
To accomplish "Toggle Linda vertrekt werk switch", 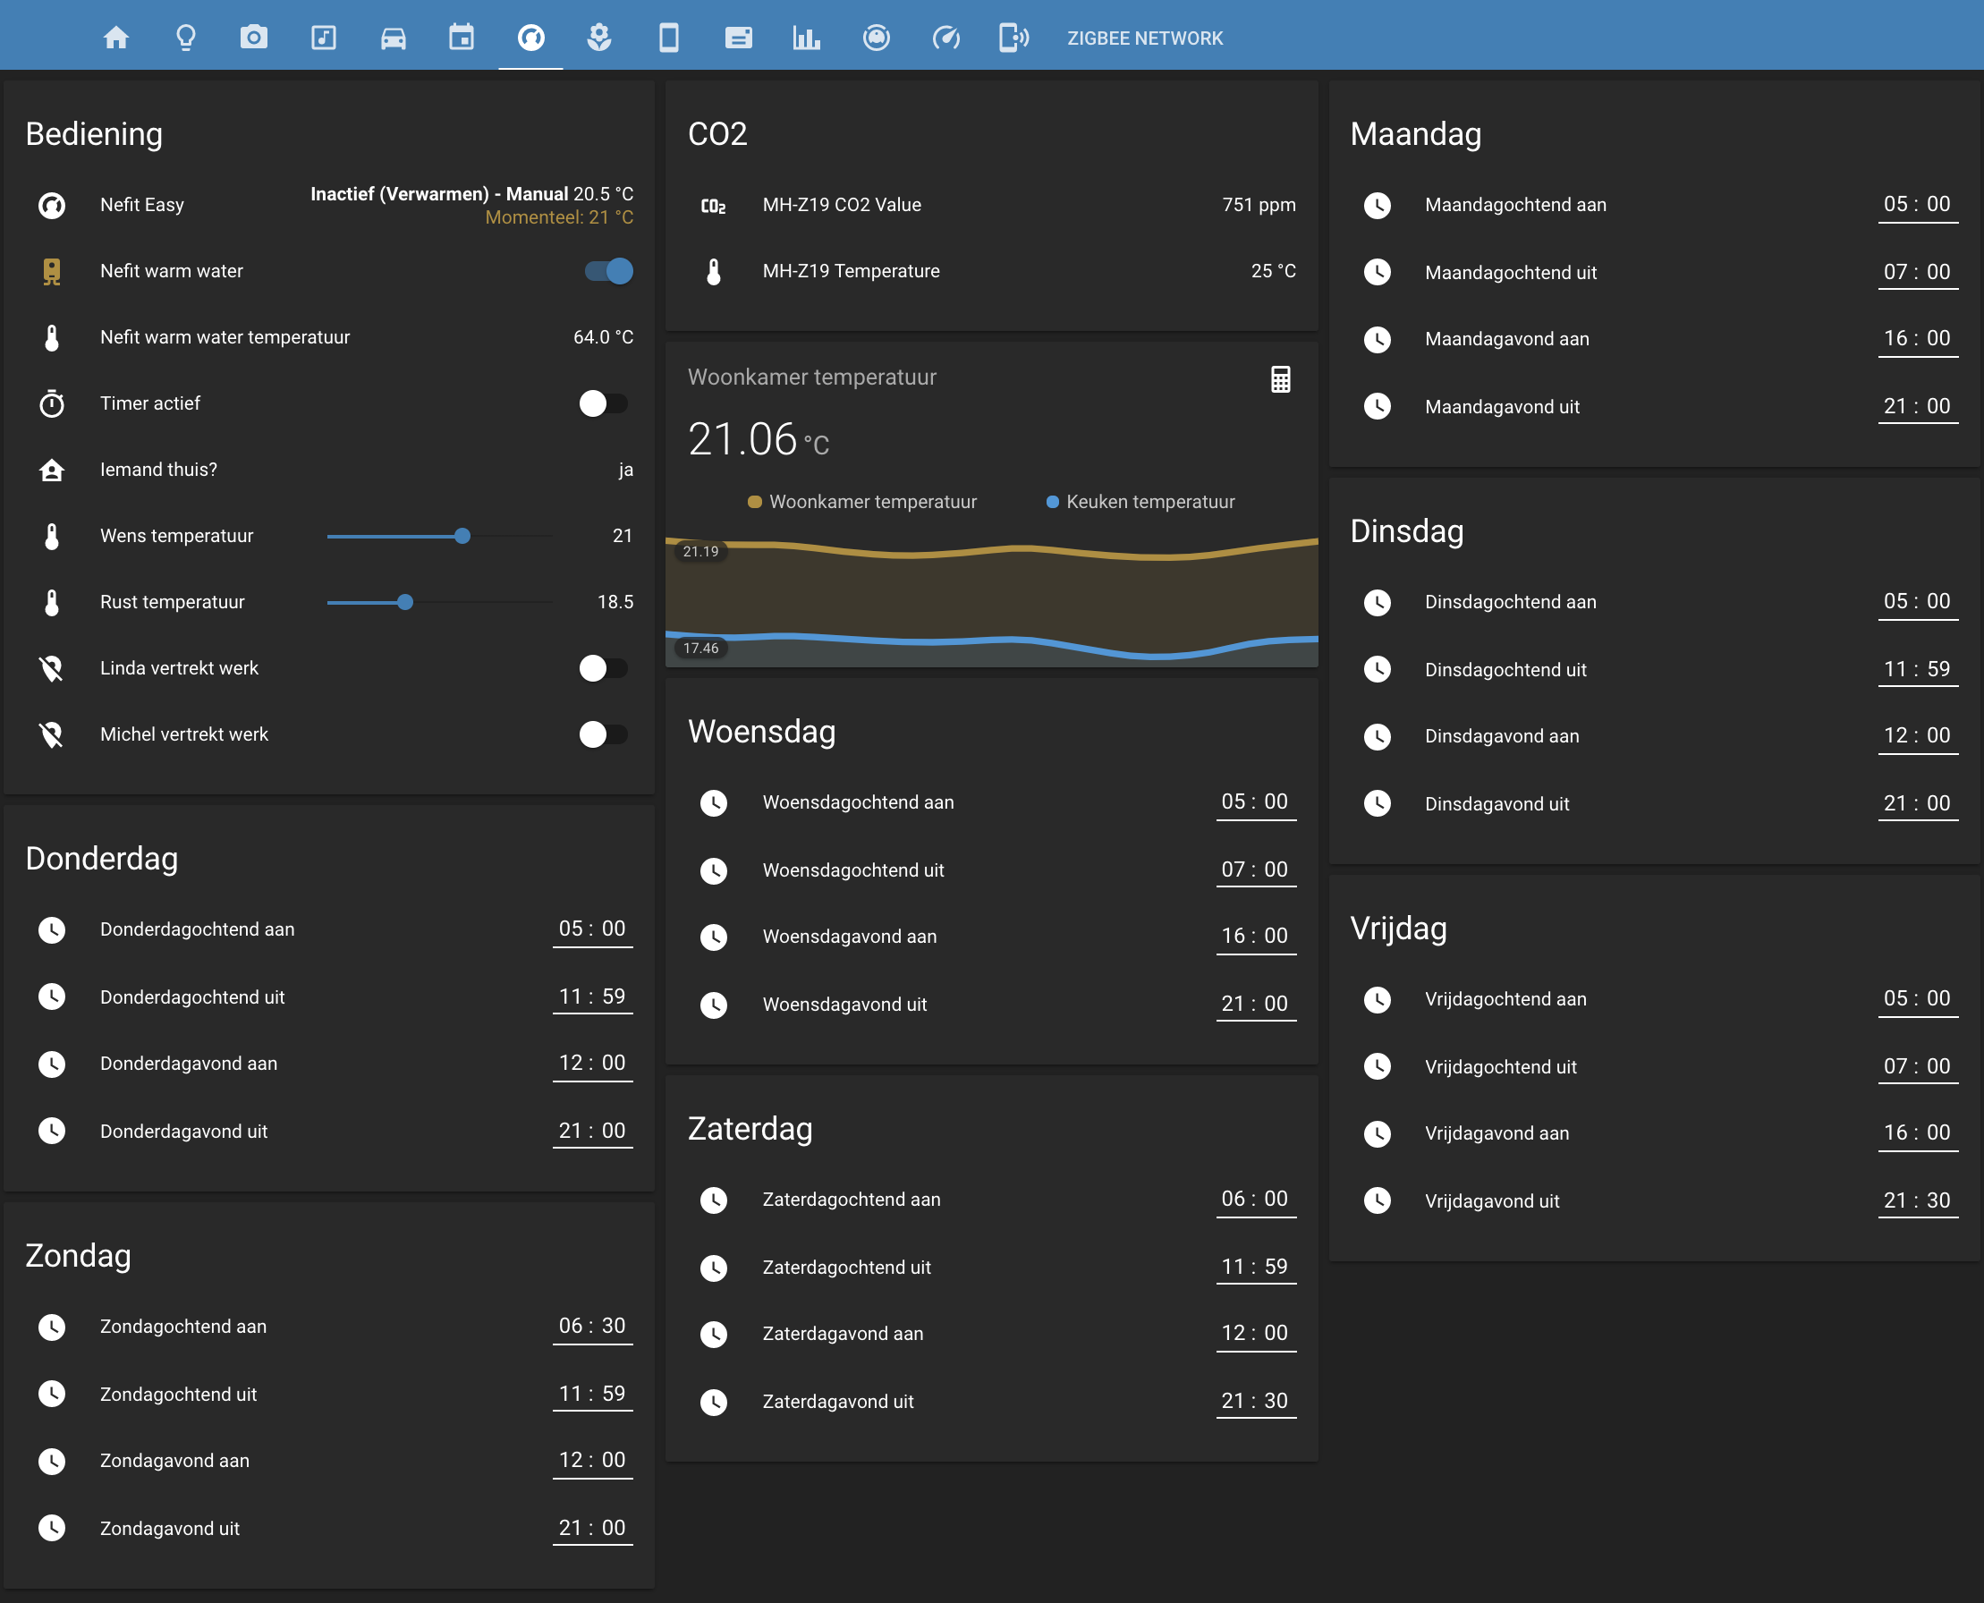I will point(603,667).
